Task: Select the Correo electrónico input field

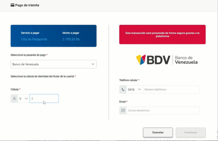Action: [x=163, y=111]
